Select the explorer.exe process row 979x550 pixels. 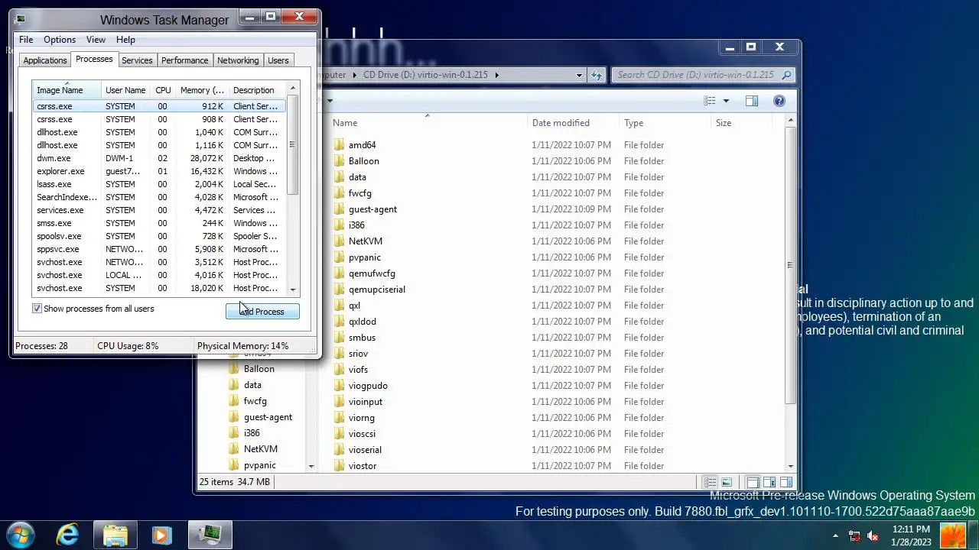[x=159, y=171]
